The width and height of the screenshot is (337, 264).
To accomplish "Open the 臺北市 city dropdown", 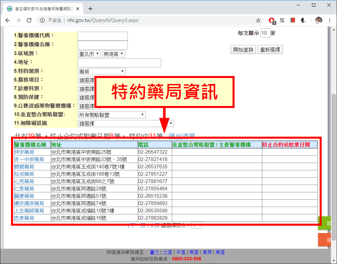I will tap(89, 54).
